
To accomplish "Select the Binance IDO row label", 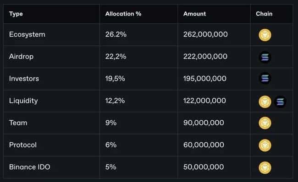I will [x=30, y=167].
